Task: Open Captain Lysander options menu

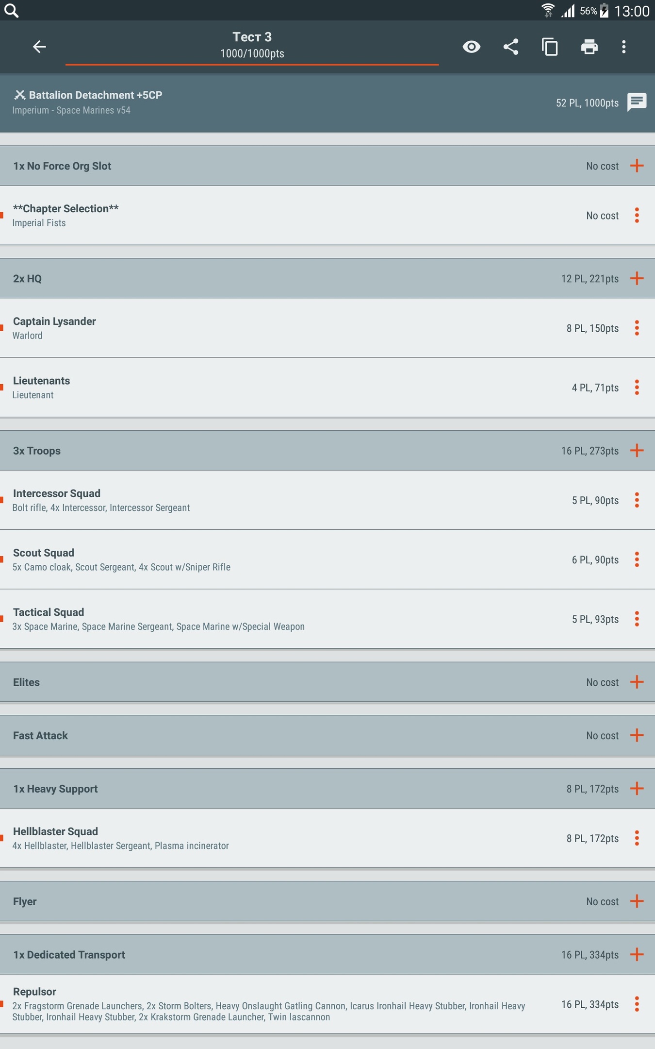Action: pos(637,328)
